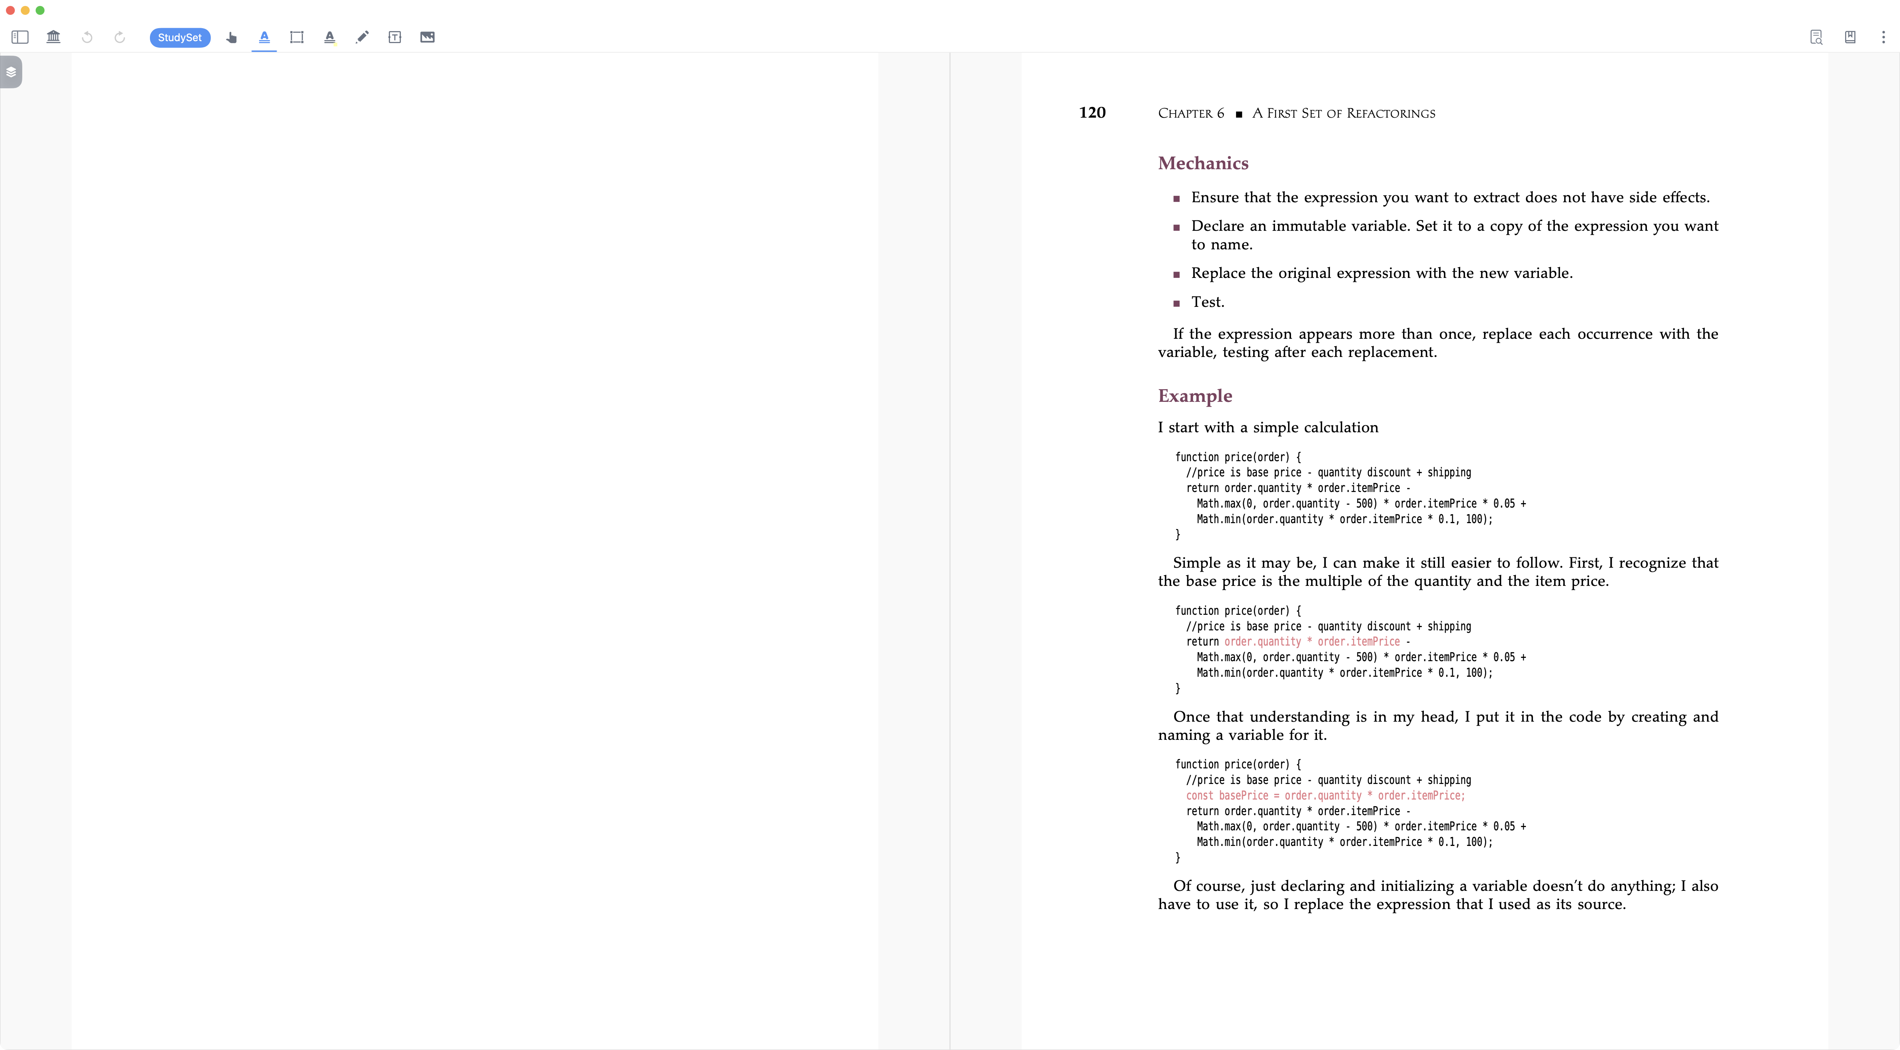Select the text box tool
The height and width of the screenshot is (1050, 1900).
click(x=394, y=37)
